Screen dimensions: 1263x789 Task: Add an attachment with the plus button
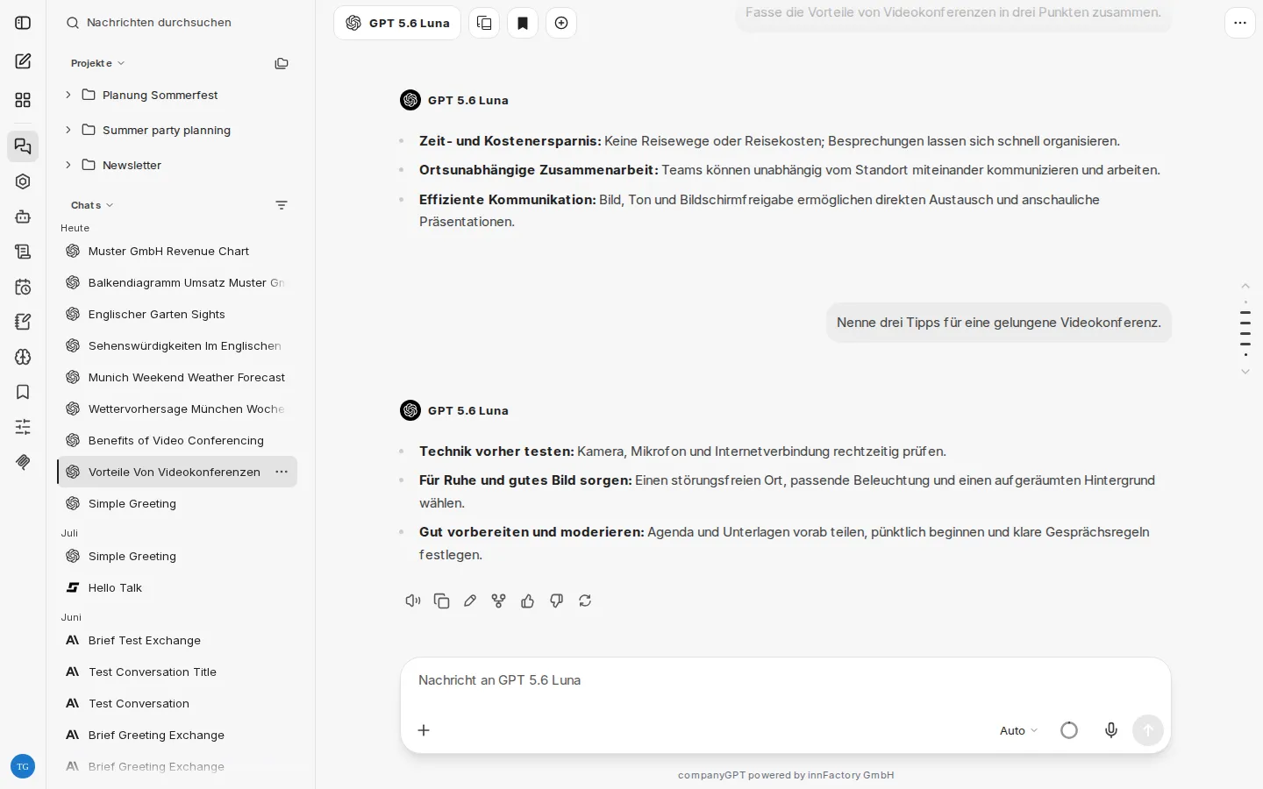[424, 730]
